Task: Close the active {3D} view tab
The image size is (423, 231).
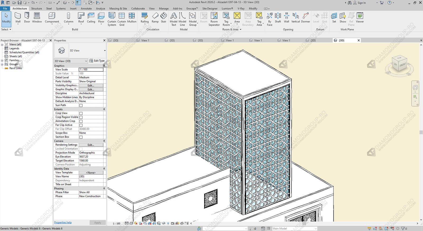Action: (359, 40)
